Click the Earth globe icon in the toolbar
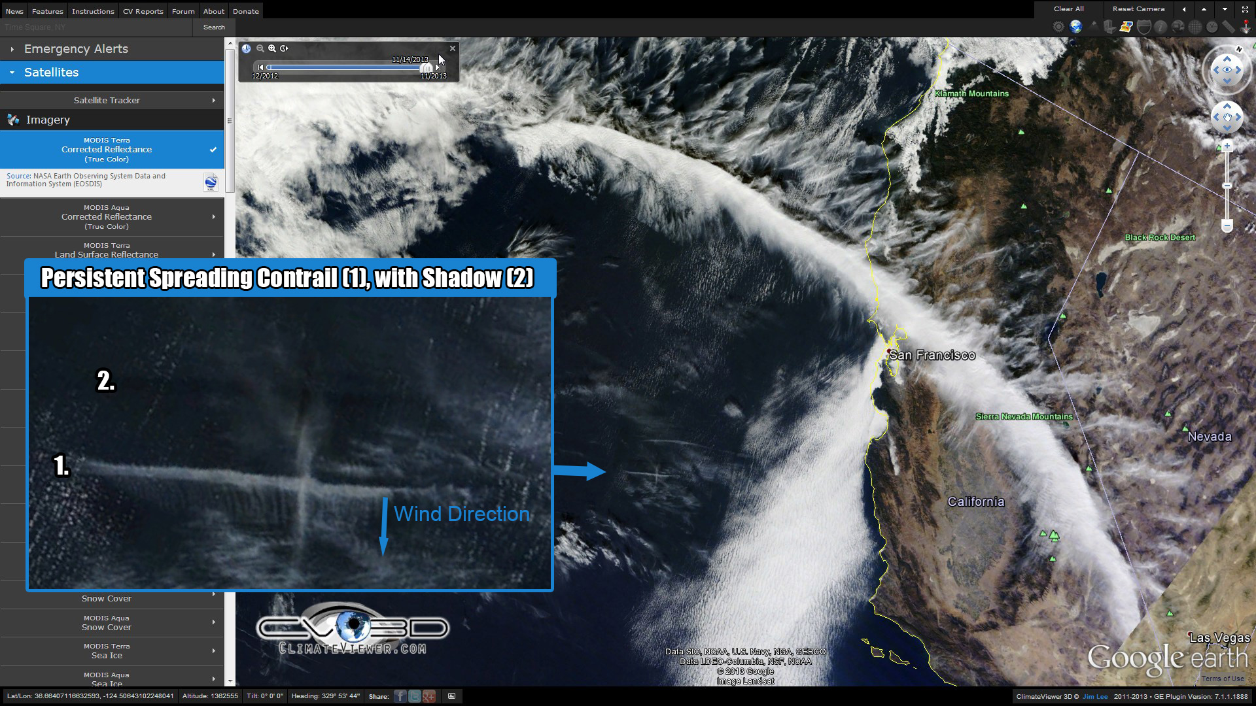1256x706 pixels. [1075, 26]
